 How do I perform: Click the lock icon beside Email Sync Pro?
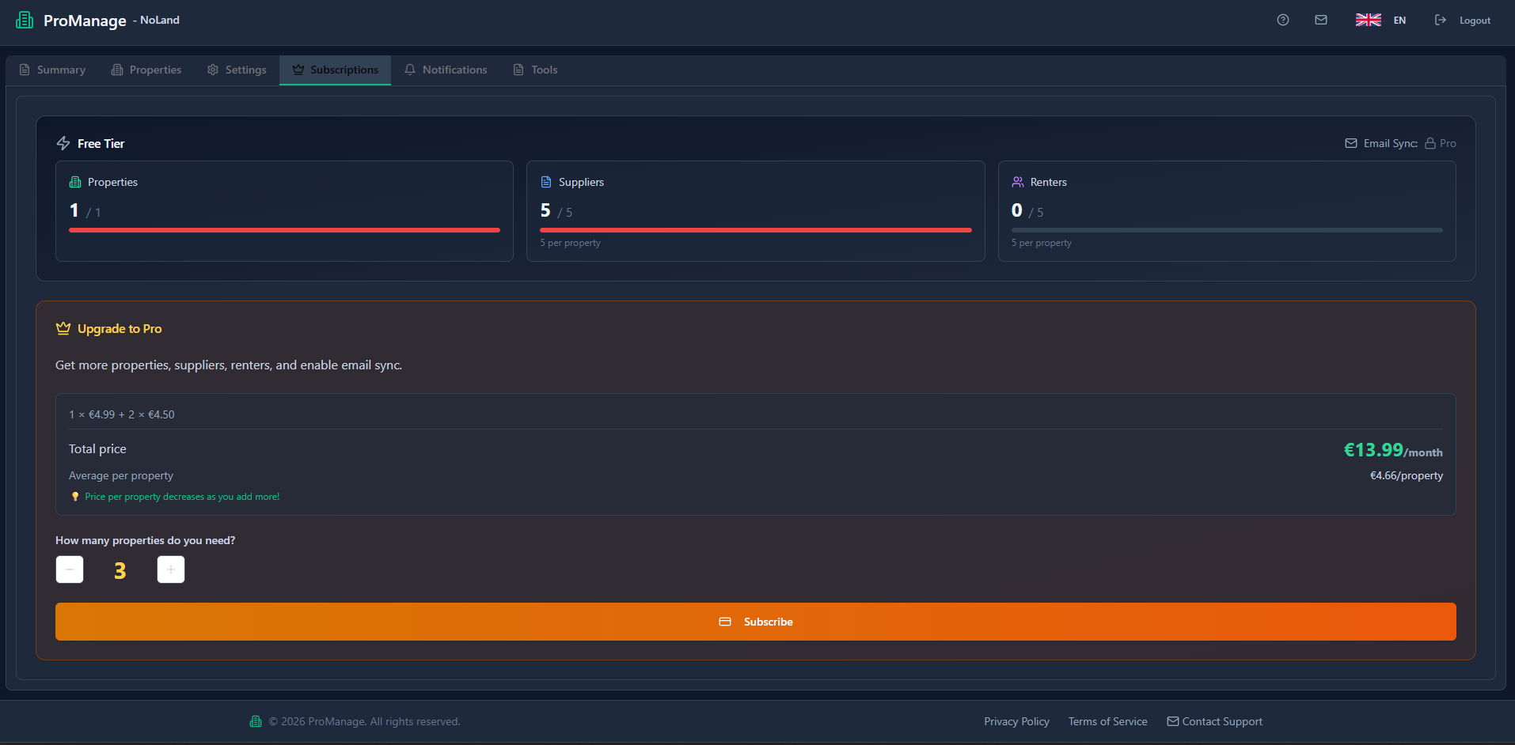click(1430, 143)
